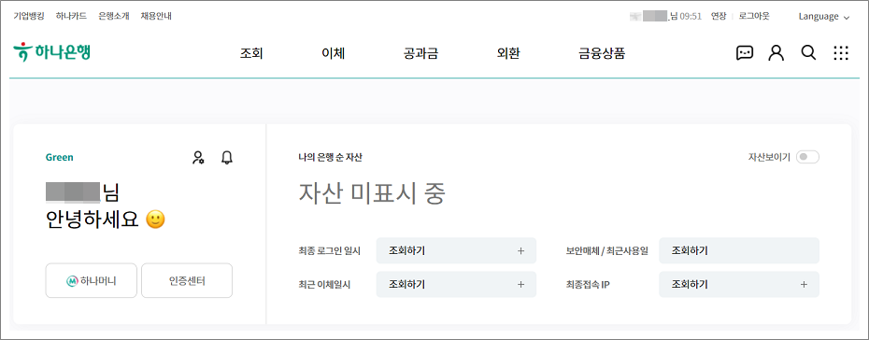
Task: Click the 인증센터 button
Action: 187,281
